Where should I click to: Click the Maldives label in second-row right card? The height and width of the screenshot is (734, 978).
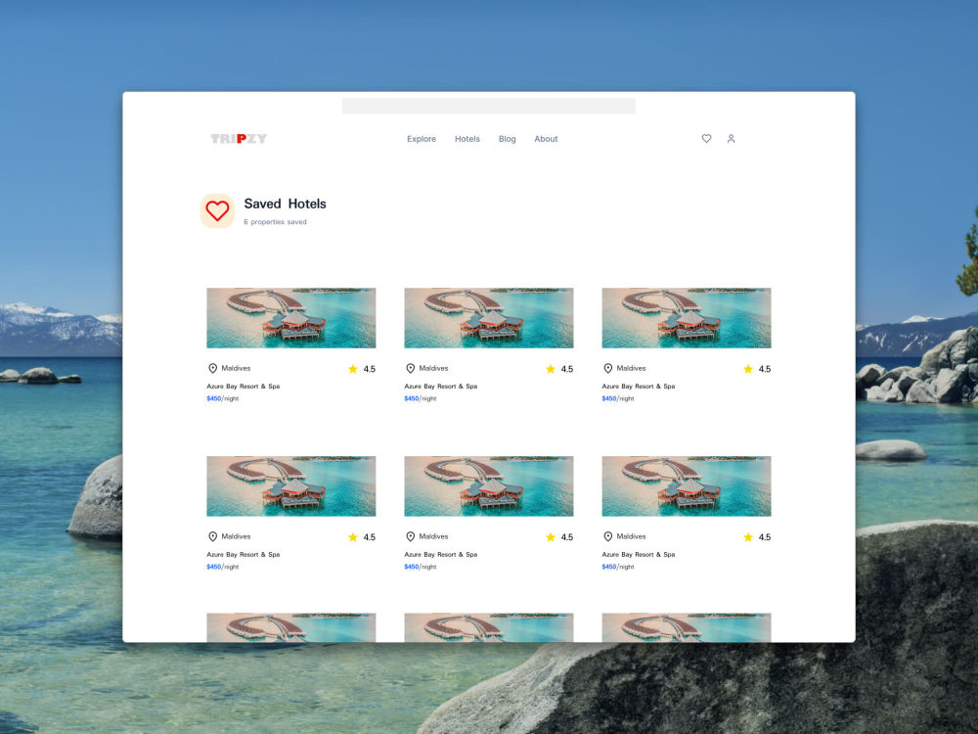pyautogui.click(x=631, y=536)
